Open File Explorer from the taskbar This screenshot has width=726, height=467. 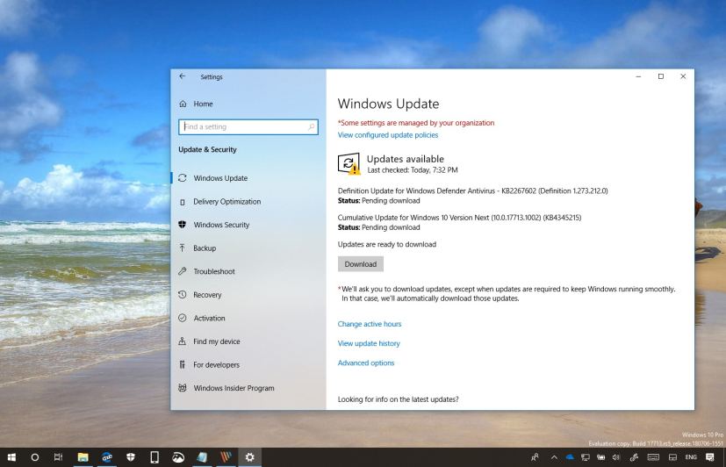coord(83,457)
